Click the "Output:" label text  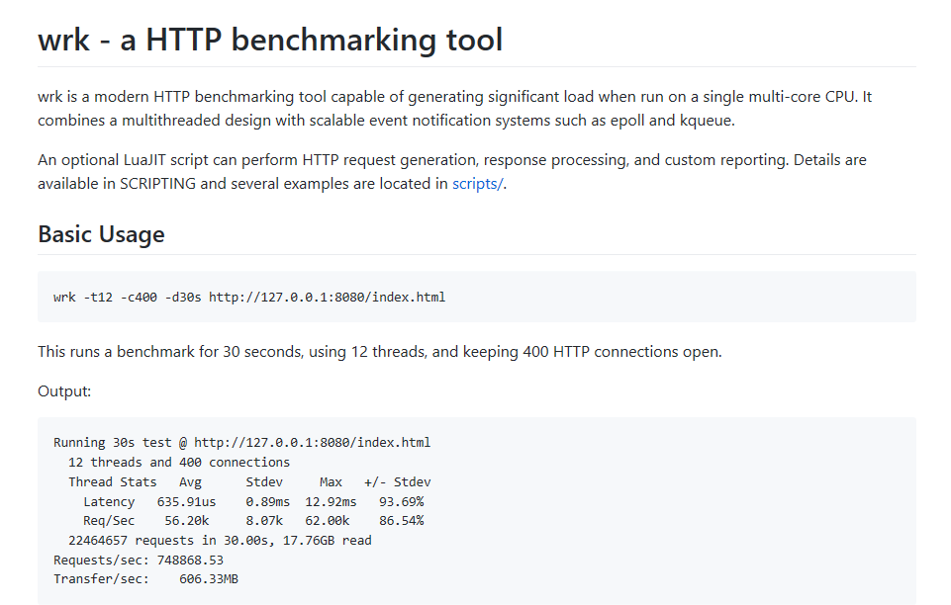64,391
